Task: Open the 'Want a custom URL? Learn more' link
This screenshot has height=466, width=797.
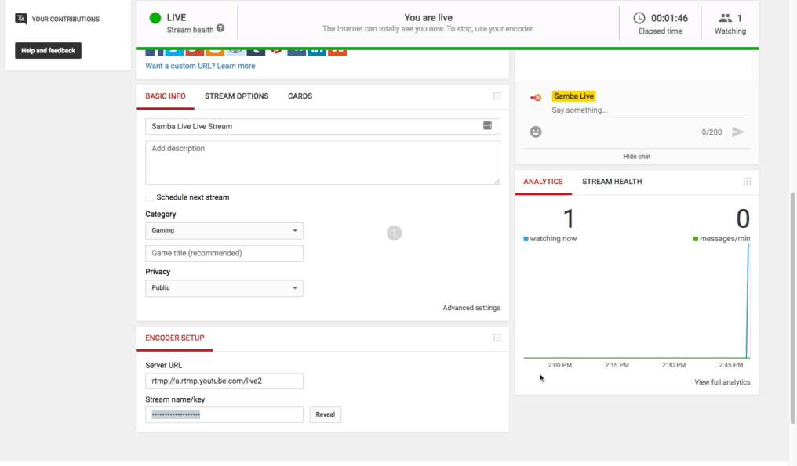Action: pyautogui.click(x=200, y=66)
